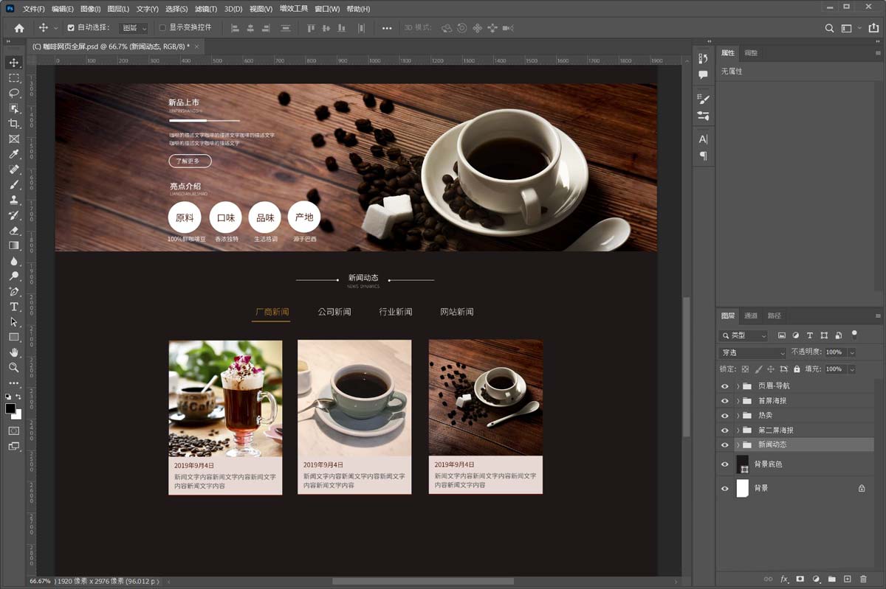
Task: Select the Zoom tool in the toolbox
Action: pyautogui.click(x=13, y=367)
